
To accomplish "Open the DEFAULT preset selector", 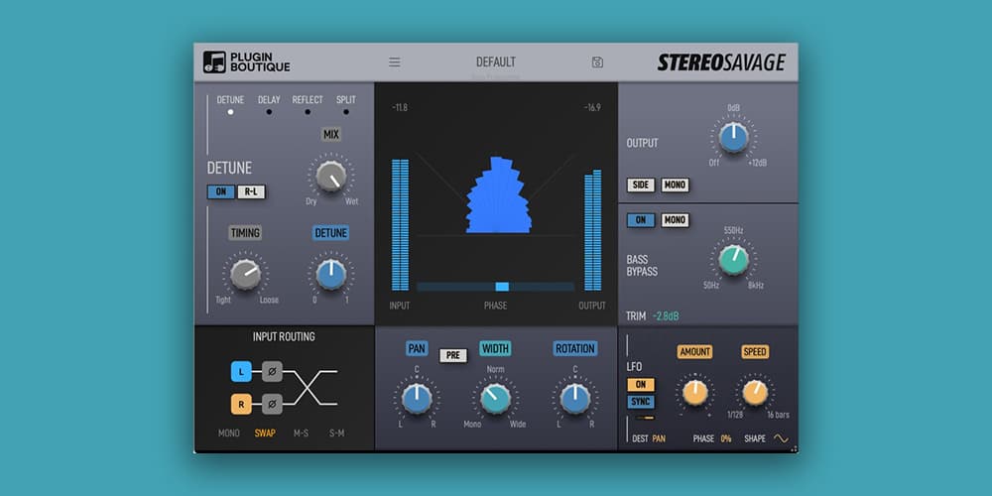I will coord(495,62).
